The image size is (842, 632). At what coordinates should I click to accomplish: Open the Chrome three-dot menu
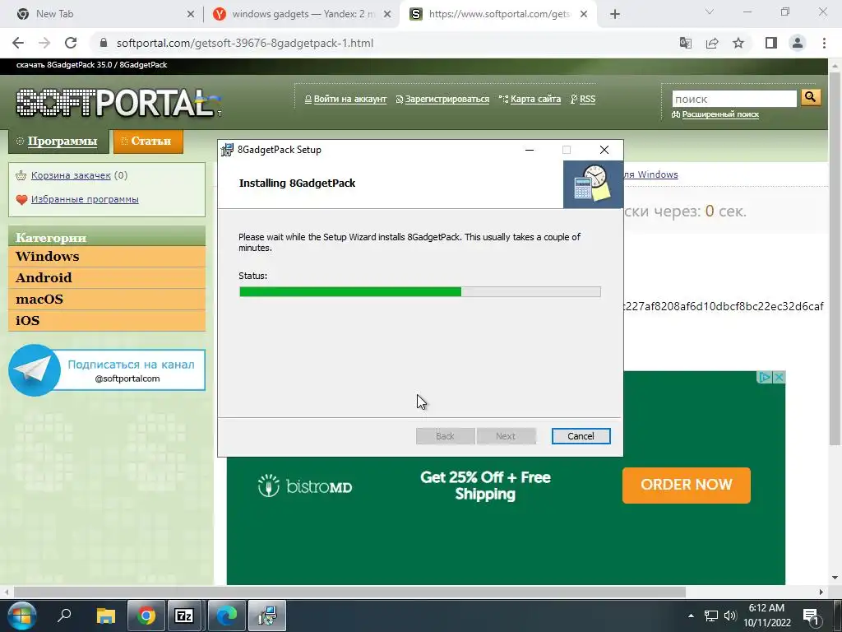click(x=824, y=43)
